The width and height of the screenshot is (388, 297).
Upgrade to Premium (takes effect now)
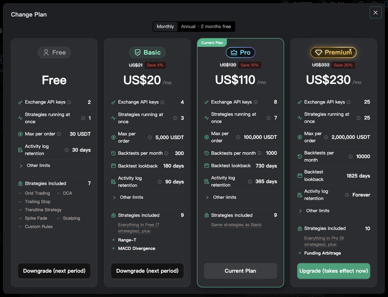334,271
